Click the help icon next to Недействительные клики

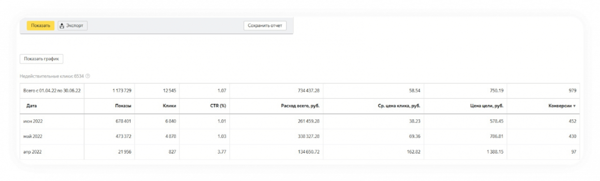(x=88, y=76)
